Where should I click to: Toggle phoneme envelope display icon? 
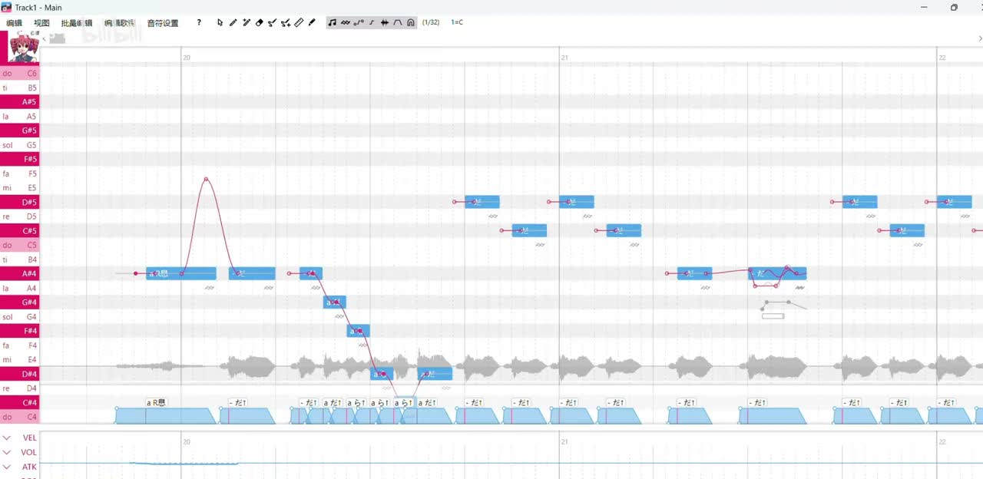click(398, 22)
